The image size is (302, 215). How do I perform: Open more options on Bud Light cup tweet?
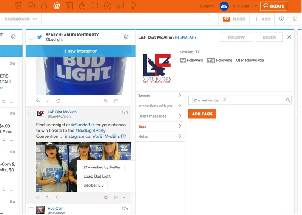pyautogui.click(x=124, y=101)
